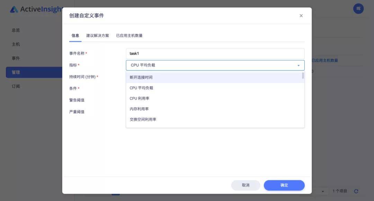Click the ActiveInsight logo icon
This screenshot has width=374, height=201.
[x=15, y=9]
